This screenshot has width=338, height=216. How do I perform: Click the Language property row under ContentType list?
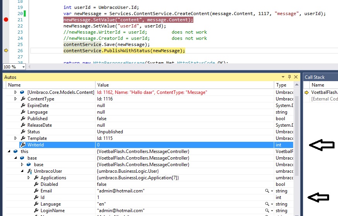tap(150, 112)
